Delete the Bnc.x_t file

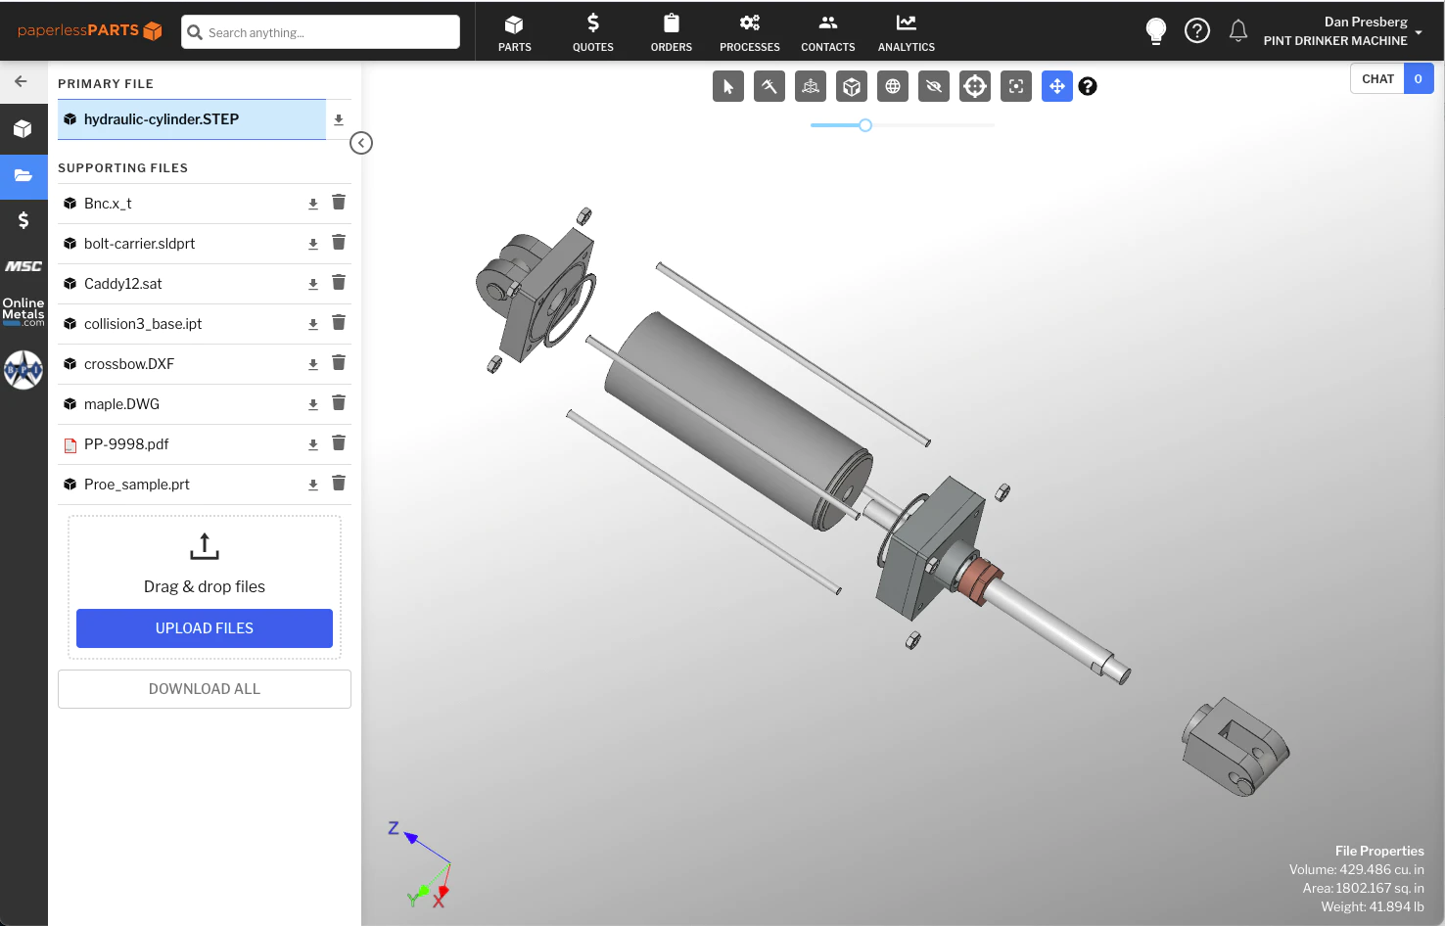[339, 202]
